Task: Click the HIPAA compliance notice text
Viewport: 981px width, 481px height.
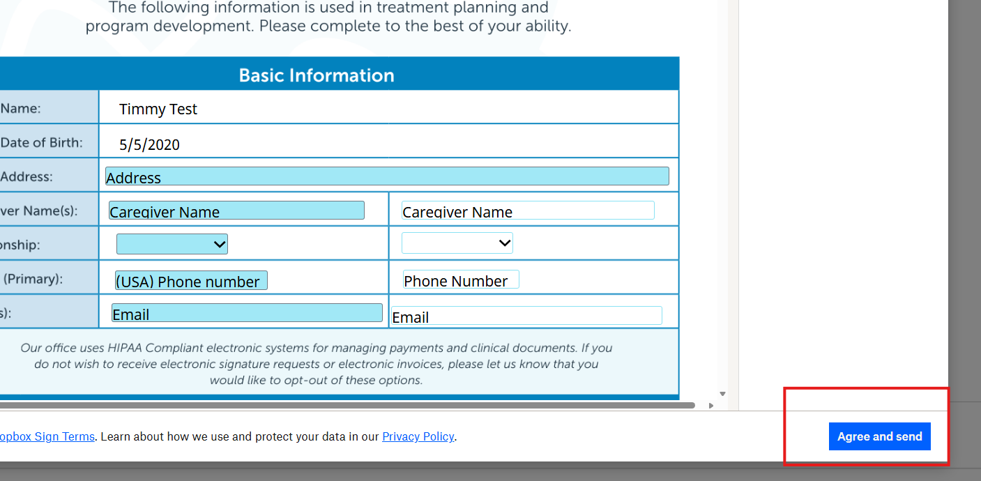Action: pyautogui.click(x=317, y=364)
